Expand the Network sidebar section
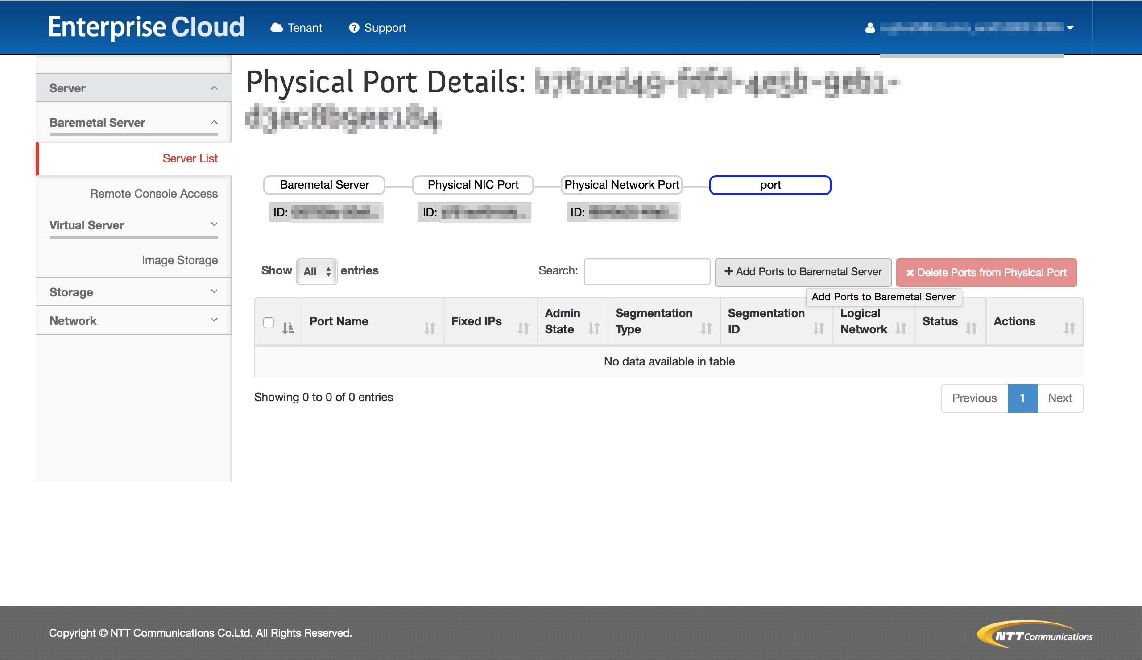Viewport: 1142px width, 660px height. [133, 320]
